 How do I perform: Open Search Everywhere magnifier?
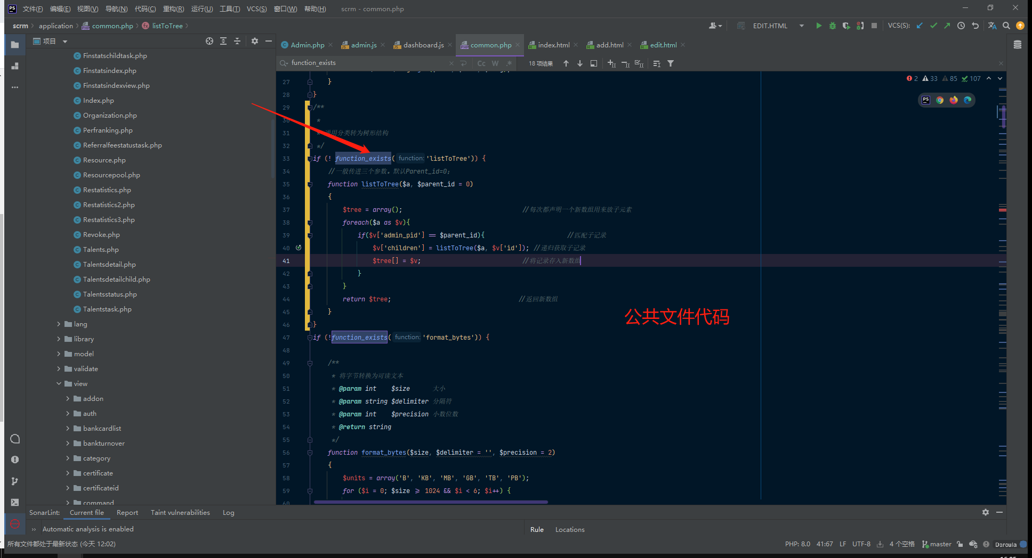(x=1006, y=26)
